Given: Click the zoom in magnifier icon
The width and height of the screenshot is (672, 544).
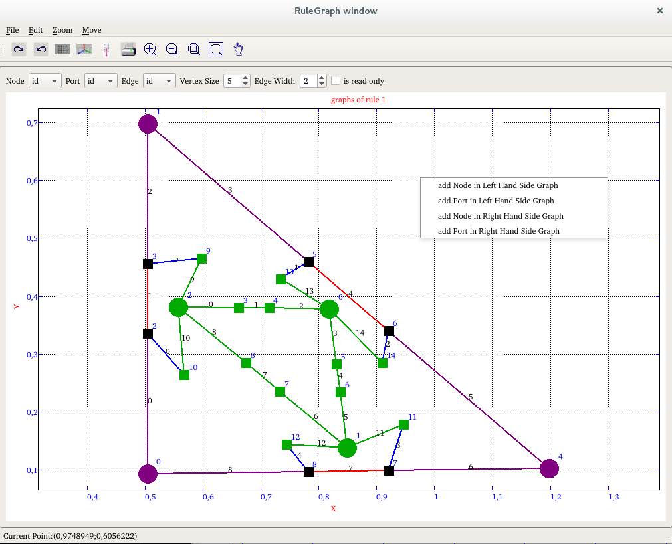Looking at the screenshot, I should [x=150, y=49].
